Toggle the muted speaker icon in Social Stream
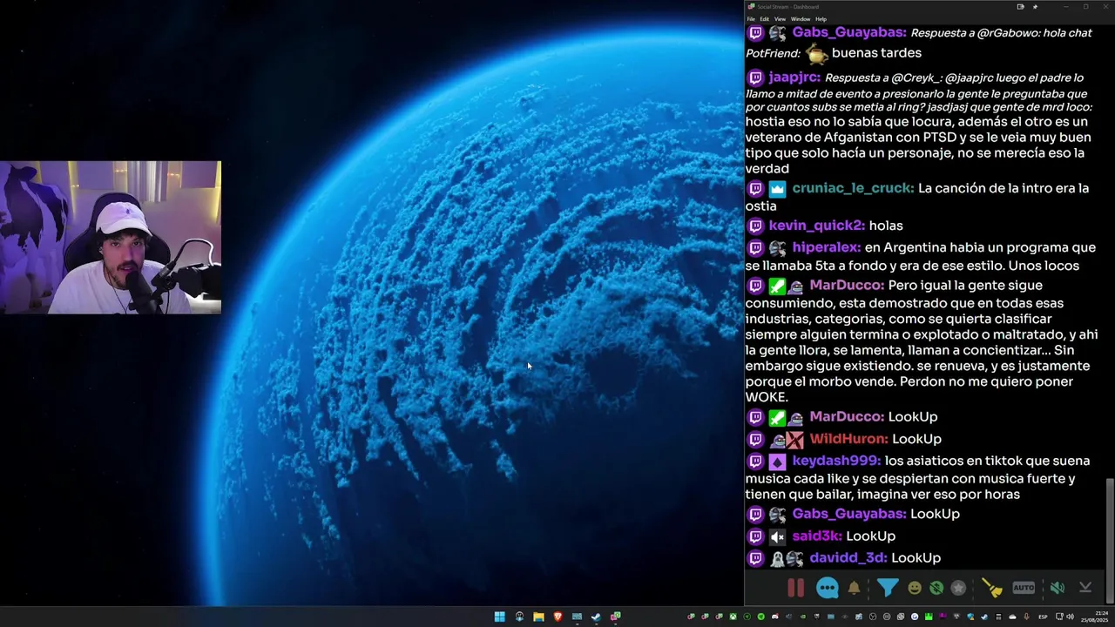The image size is (1115, 627). point(1057,588)
